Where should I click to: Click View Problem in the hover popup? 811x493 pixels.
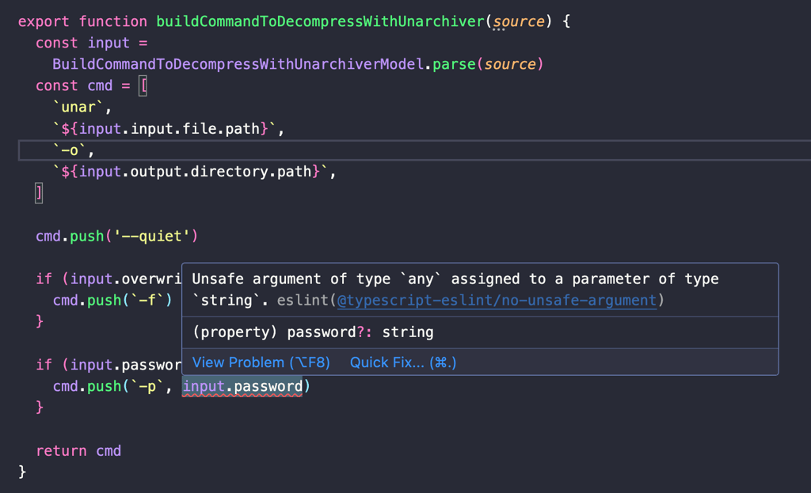click(x=261, y=362)
